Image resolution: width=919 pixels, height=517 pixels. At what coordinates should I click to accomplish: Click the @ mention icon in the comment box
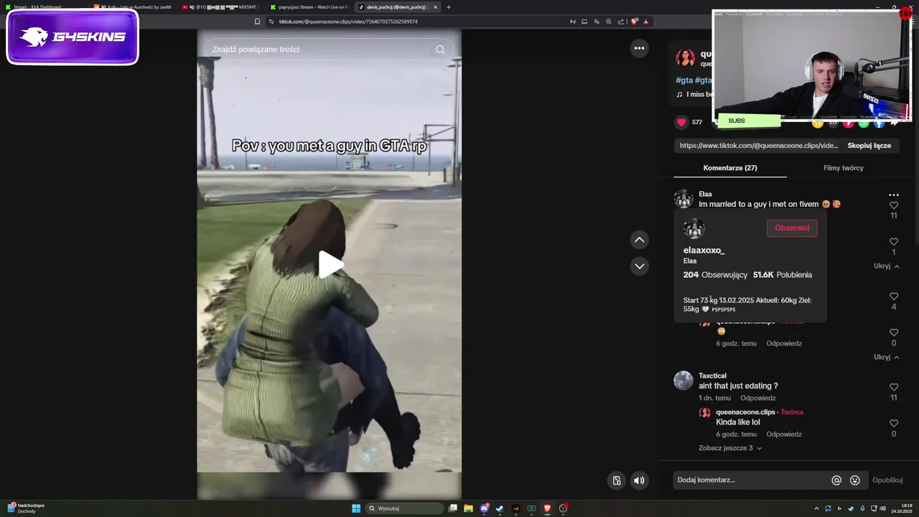(836, 480)
